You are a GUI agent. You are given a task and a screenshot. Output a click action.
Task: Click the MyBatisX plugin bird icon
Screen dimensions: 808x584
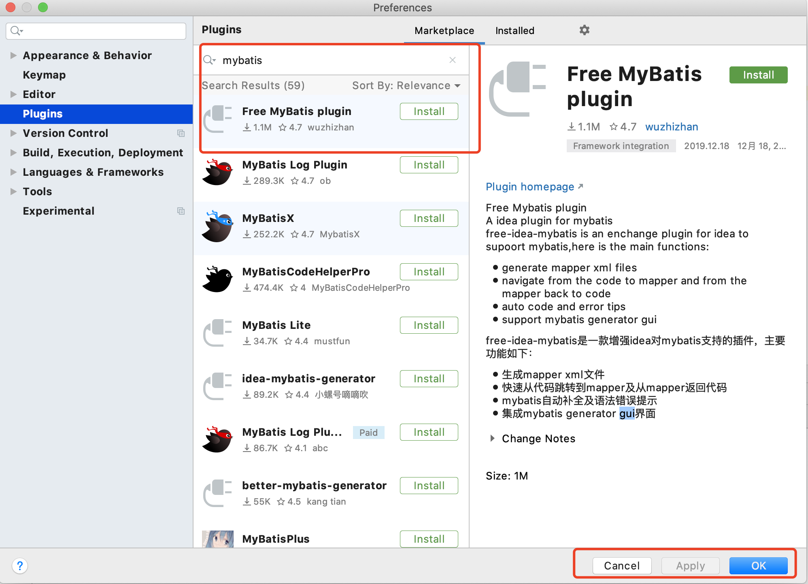(x=217, y=225)
